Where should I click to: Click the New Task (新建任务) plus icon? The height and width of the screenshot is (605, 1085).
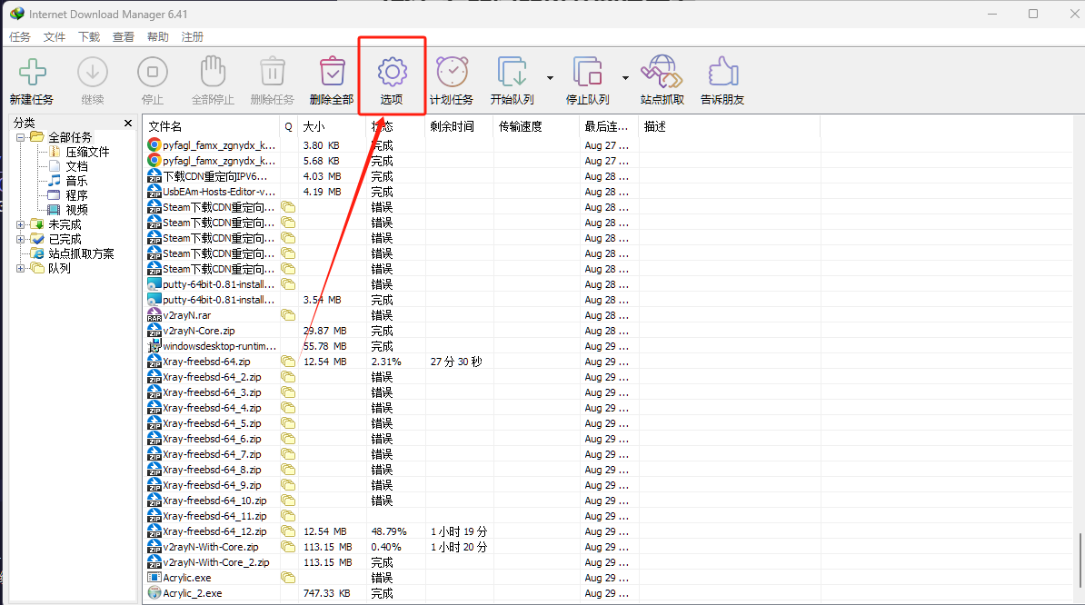(x=32, y=72)
